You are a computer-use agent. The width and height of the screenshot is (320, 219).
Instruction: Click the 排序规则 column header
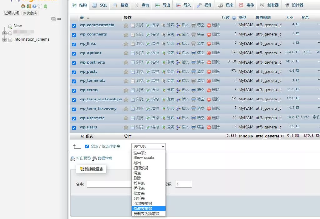[x=263, y=18]
